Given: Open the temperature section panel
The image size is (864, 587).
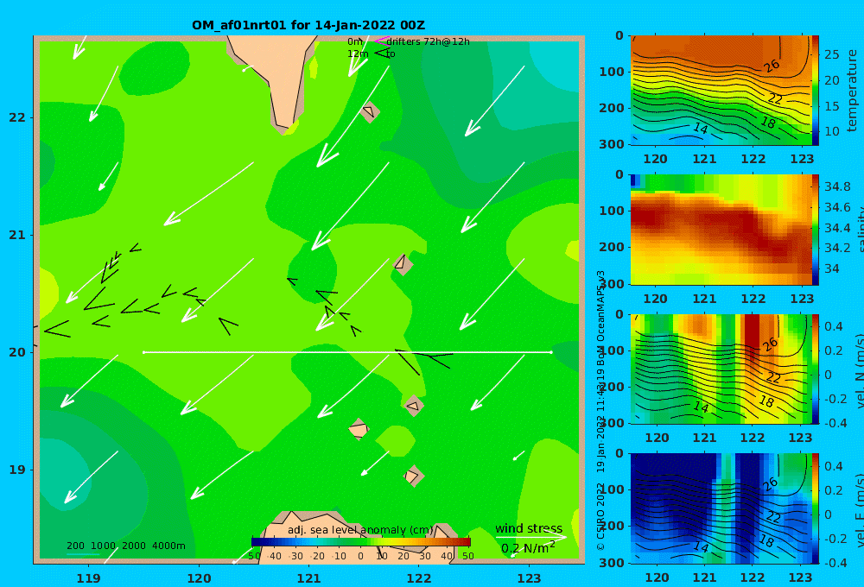Looking at the screenshot, I should click(721, 91).
